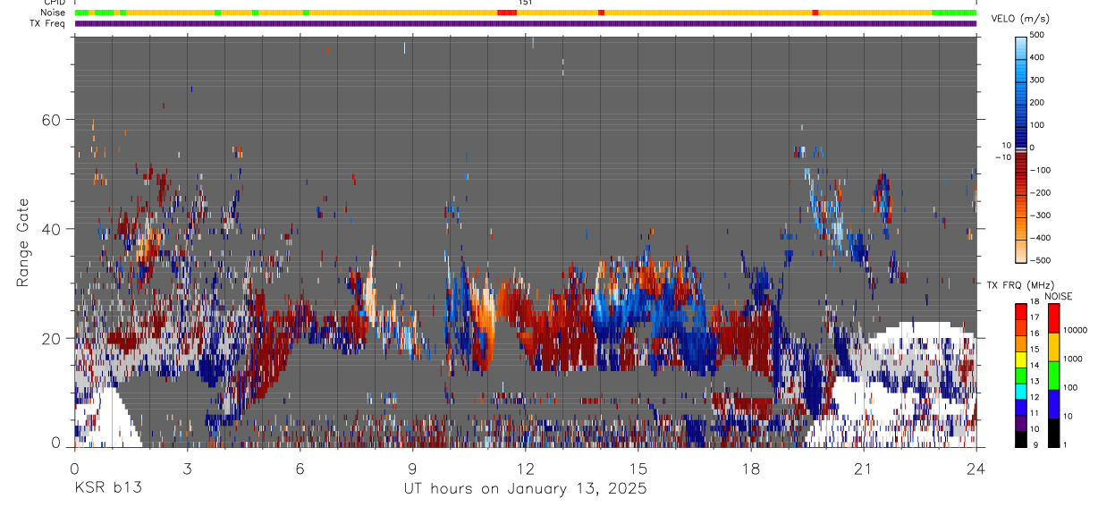Click the 60 tick on Range Gate axis
This screenshot has width=1098, height=507.
click(x=52, y=120)
